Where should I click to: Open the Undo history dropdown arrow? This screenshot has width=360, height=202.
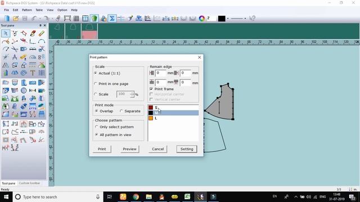[x=40, y=19]
